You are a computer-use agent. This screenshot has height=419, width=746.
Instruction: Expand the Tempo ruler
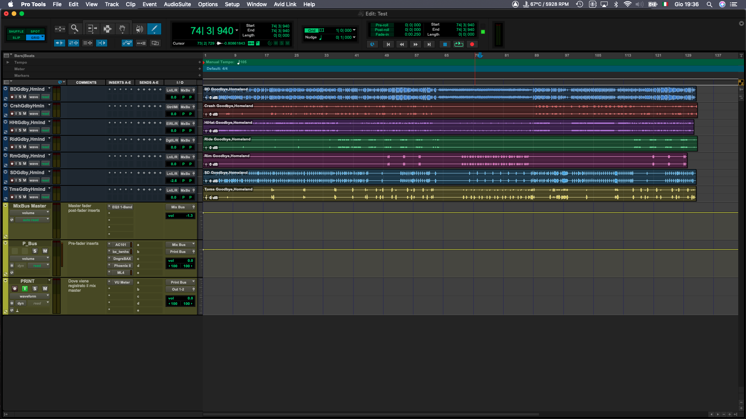point(7,62)
